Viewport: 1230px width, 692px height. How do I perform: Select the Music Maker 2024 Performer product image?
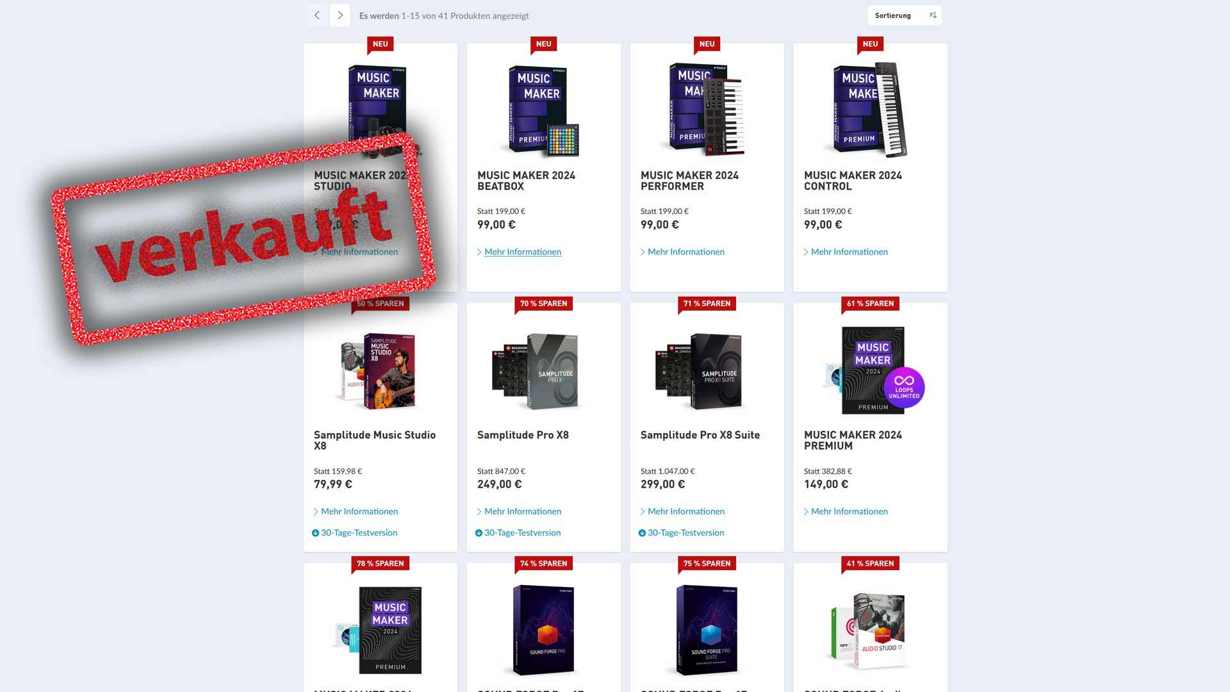coord(705,110)
